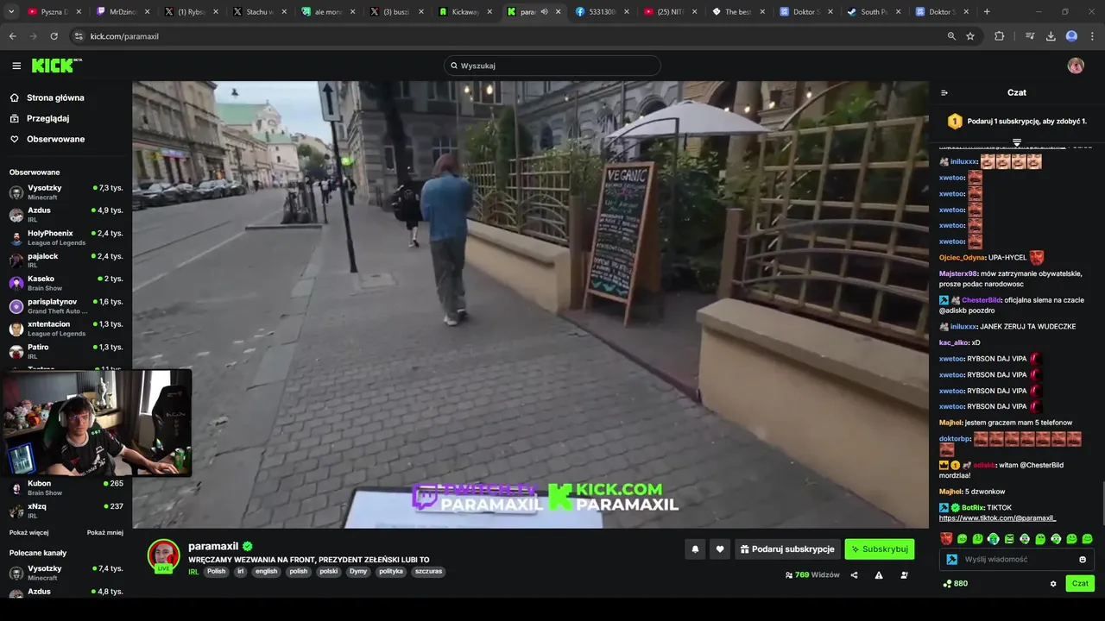This screenshot has height=621, width=1105.
Task: Open browser zoom magnifier icon
Action: pos(951,36)
